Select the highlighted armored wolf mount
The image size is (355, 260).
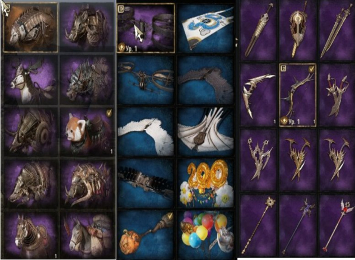[30, 27]
